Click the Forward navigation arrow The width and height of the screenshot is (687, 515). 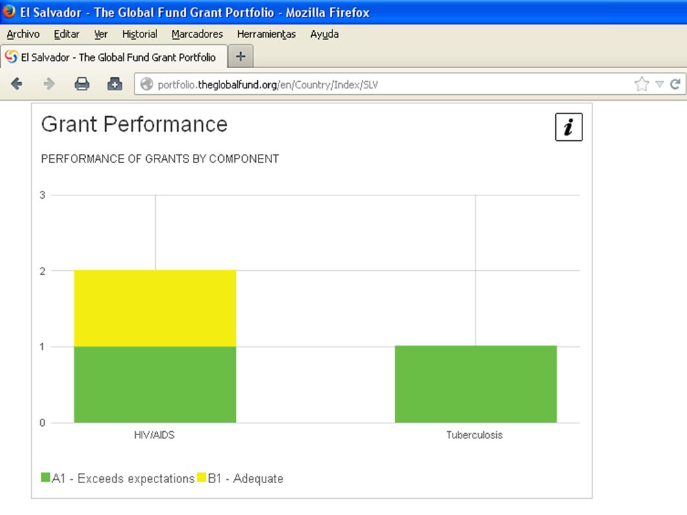coord(49,84)
